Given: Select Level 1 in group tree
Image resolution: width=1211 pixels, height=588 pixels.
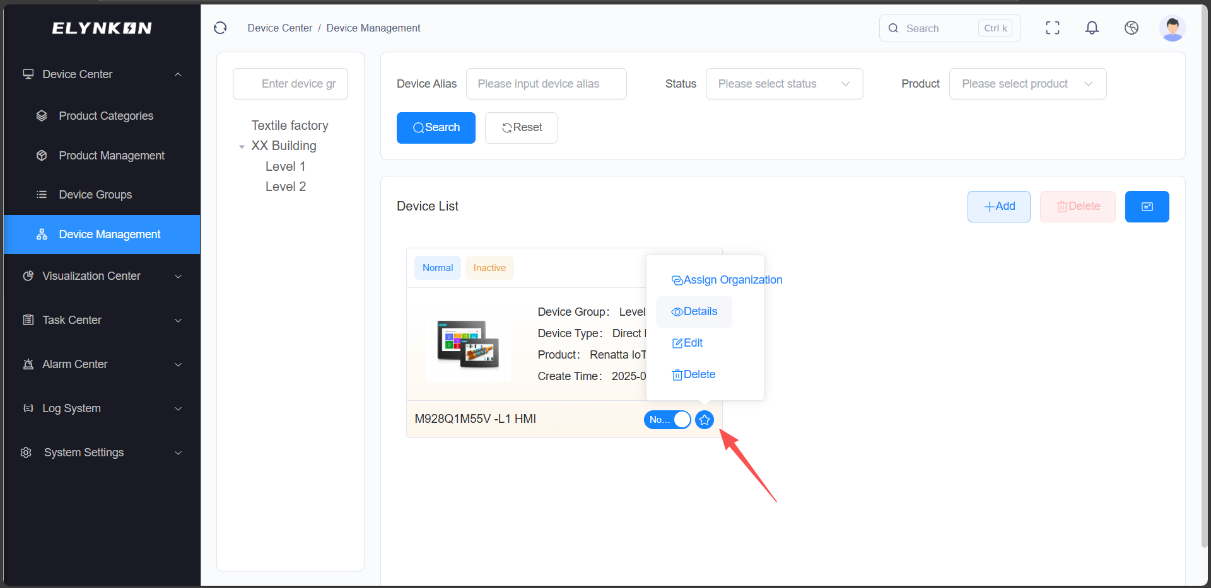Looking at the screenshot, I should pyautogui.click(x=286, y=166).
